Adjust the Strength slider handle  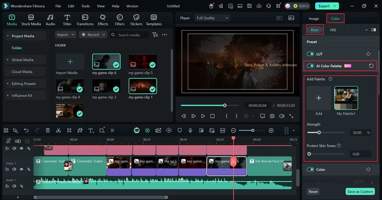tap(319, 132)
